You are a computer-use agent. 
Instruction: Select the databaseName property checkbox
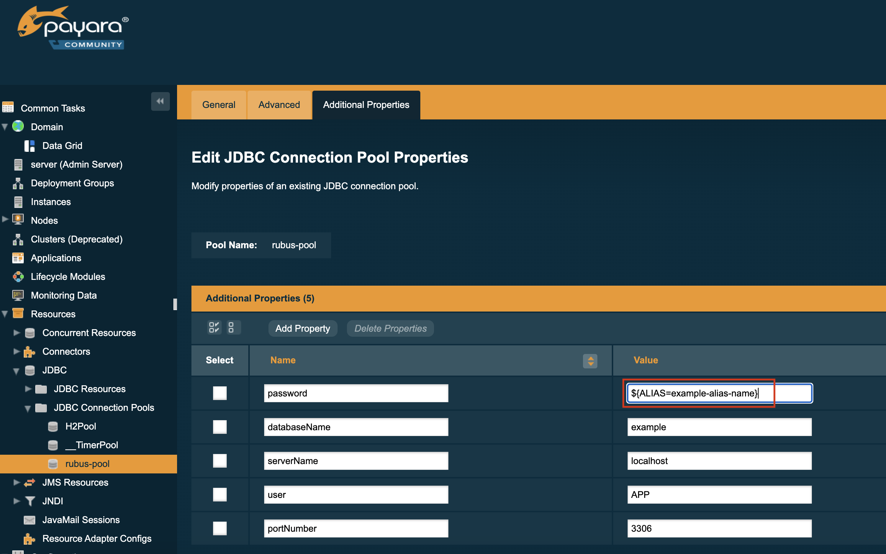pos(220,427)
